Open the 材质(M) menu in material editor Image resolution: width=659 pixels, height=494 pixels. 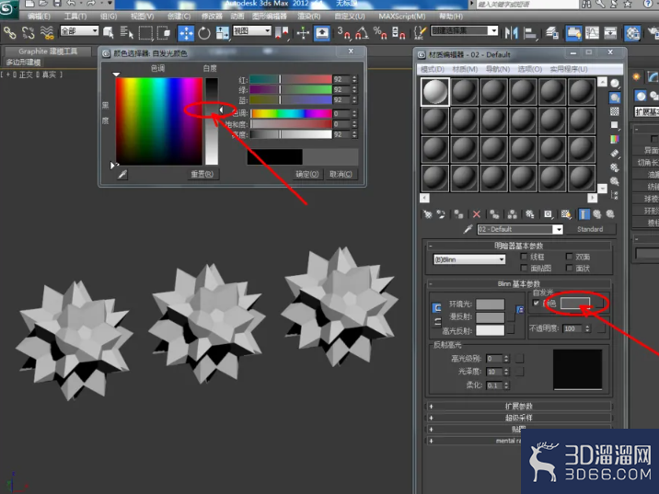tap(465, 69)
